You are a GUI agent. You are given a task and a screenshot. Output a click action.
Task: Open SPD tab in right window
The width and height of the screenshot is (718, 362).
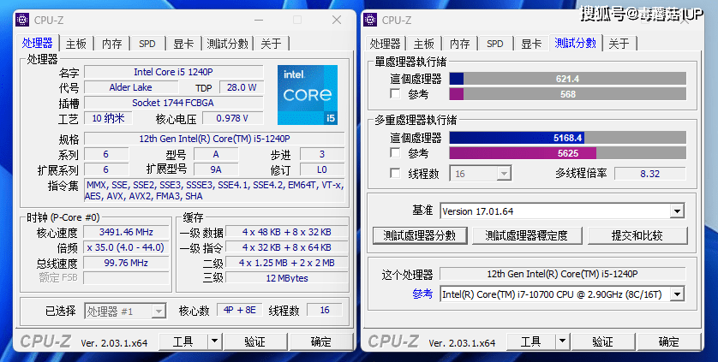coord(495,44)
